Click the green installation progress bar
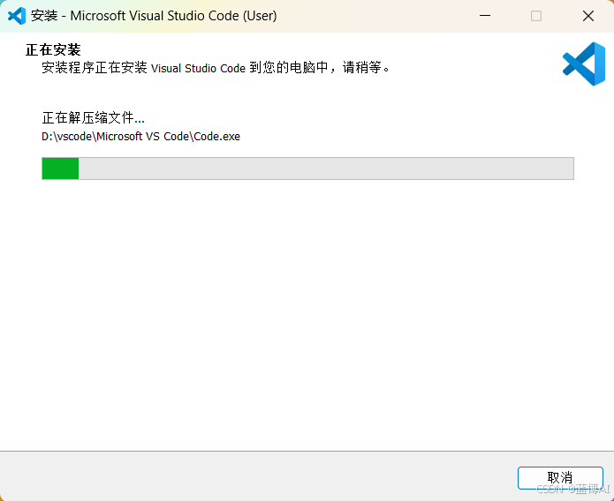 pyautogui.click(x=307, y=168)
